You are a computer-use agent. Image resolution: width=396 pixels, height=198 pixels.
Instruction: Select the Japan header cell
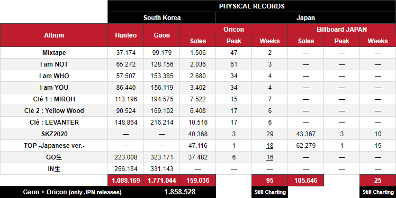305,18
